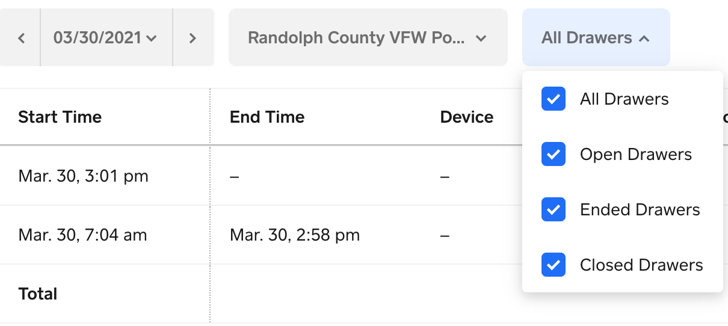
Task: Click the Total row label
Action: 38,294
